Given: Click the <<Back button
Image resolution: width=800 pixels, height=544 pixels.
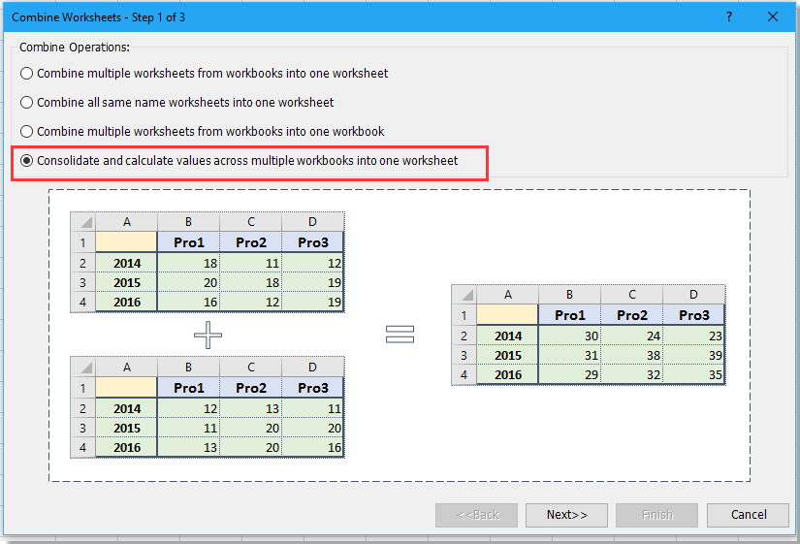Looking at the screenshot, I should click(476, 515).
